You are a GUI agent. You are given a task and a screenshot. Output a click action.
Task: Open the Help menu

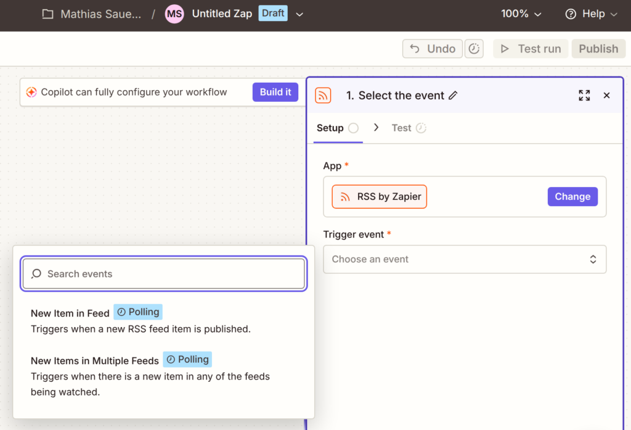[591, 14]
